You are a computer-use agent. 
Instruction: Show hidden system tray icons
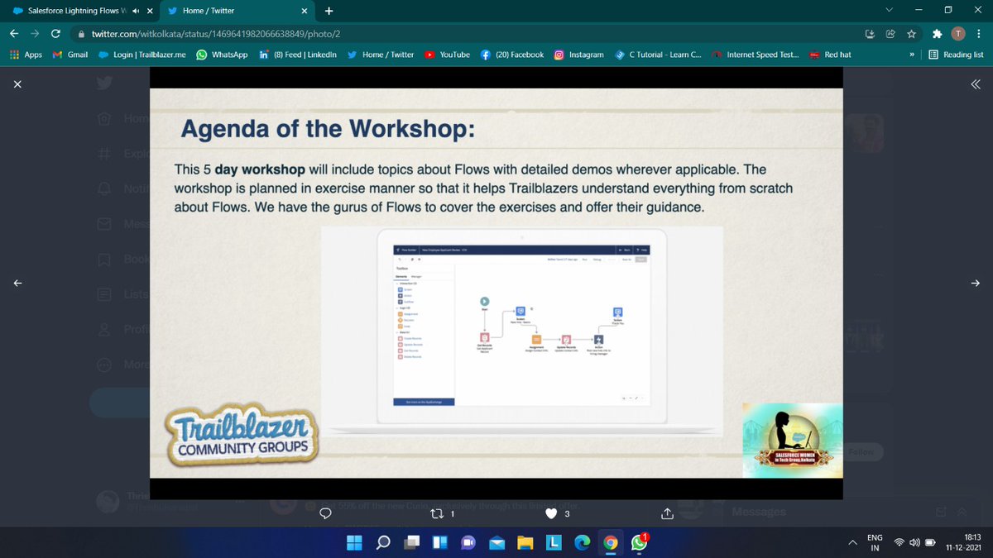tap(852, 542)
